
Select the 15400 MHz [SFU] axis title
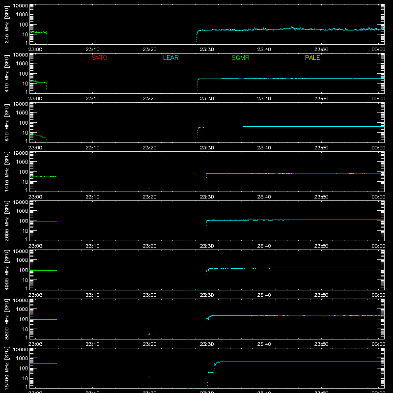[6, 368]
